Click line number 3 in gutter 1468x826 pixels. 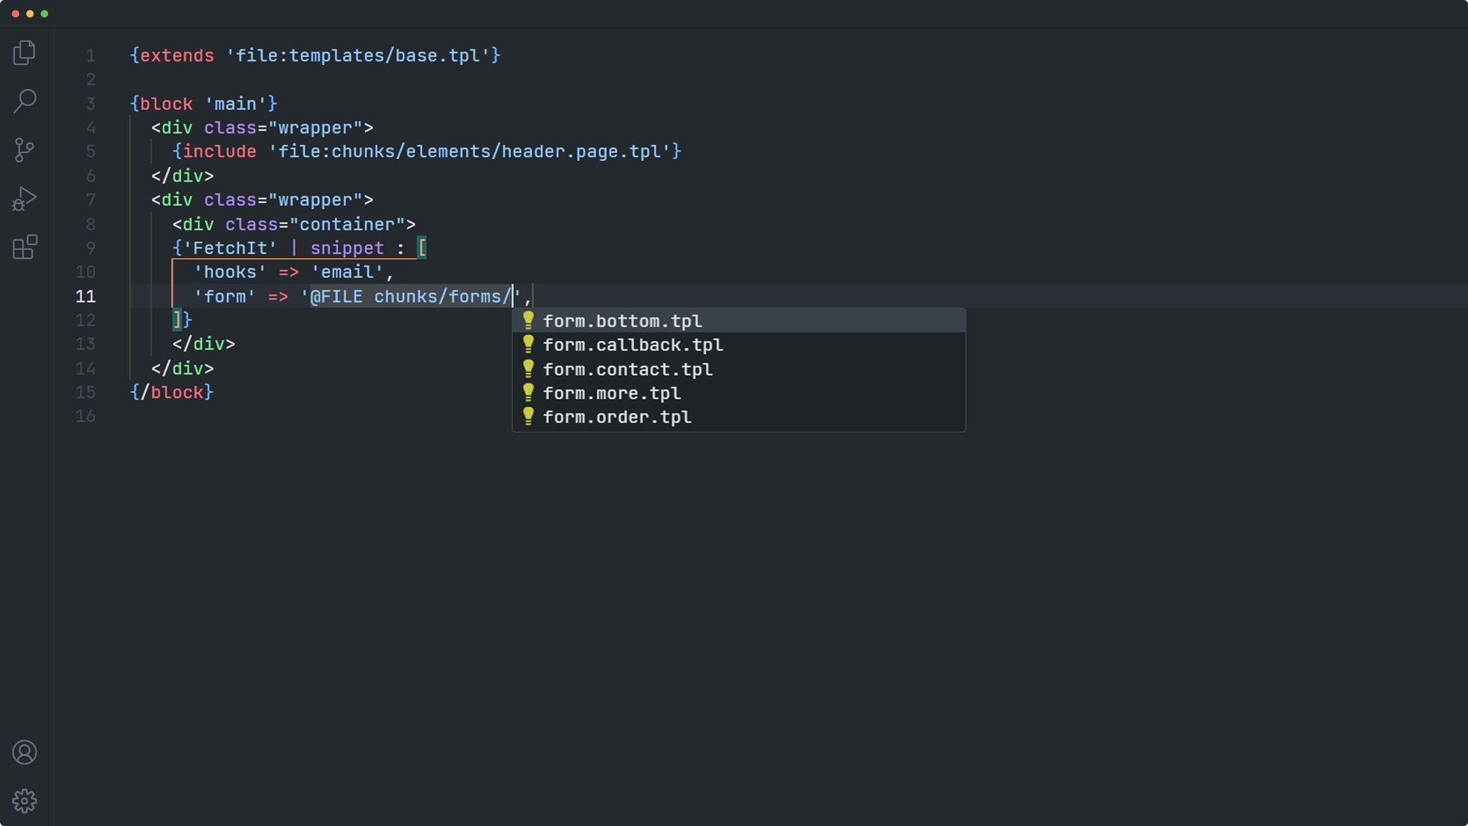pos(90,104)
